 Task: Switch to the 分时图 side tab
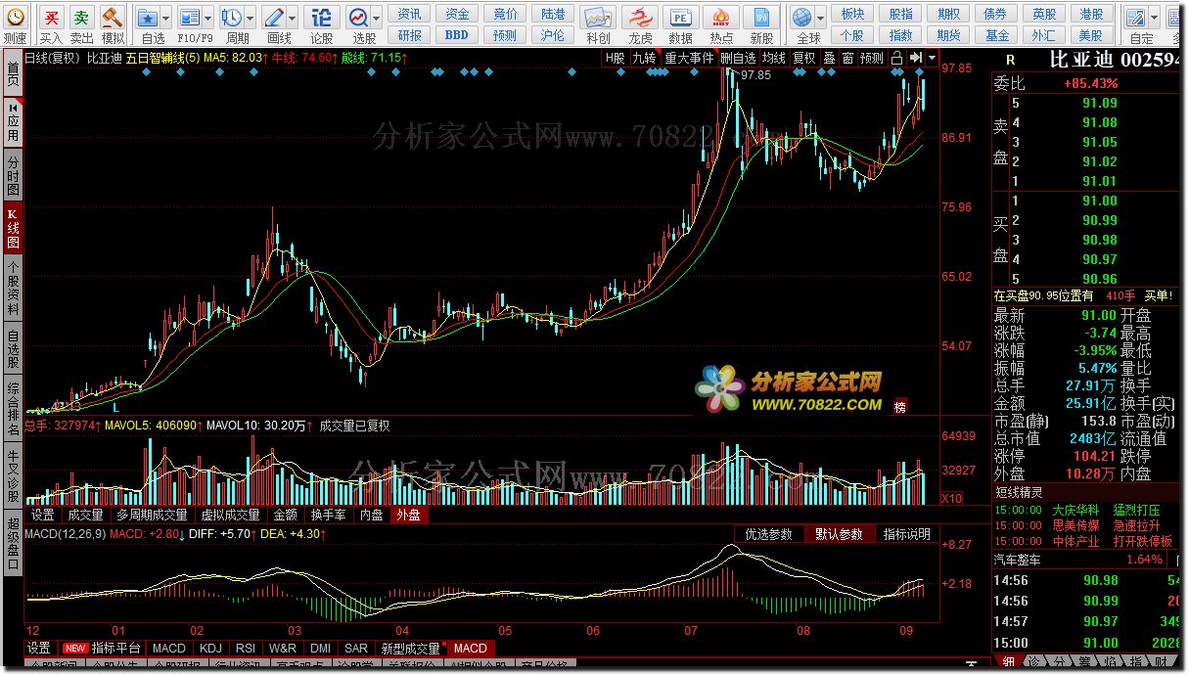tap(13, 175)
